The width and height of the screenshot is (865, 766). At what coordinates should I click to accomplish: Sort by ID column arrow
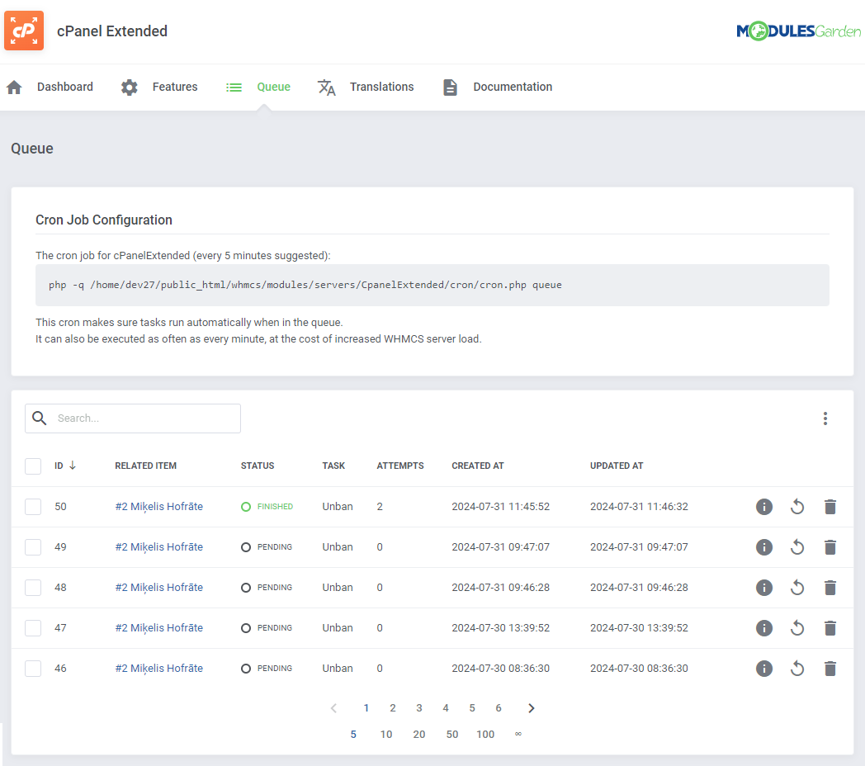[x=73, y=466]
